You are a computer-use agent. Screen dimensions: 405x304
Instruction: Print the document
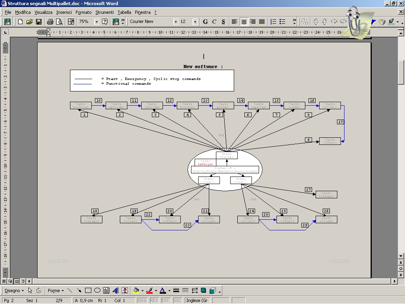click(50, 22)
